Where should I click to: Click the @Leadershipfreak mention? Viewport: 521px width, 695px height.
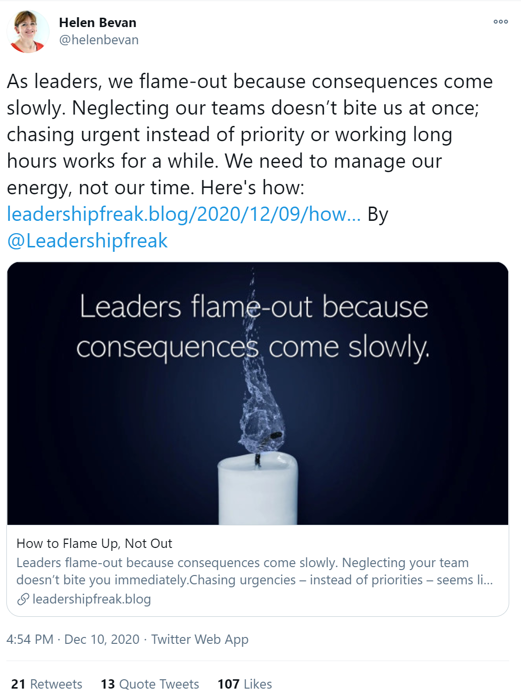click(x=87, y=241)
